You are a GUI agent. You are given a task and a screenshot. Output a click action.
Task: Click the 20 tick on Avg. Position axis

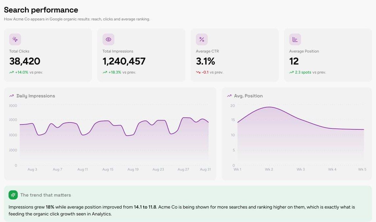click(233, 106)
